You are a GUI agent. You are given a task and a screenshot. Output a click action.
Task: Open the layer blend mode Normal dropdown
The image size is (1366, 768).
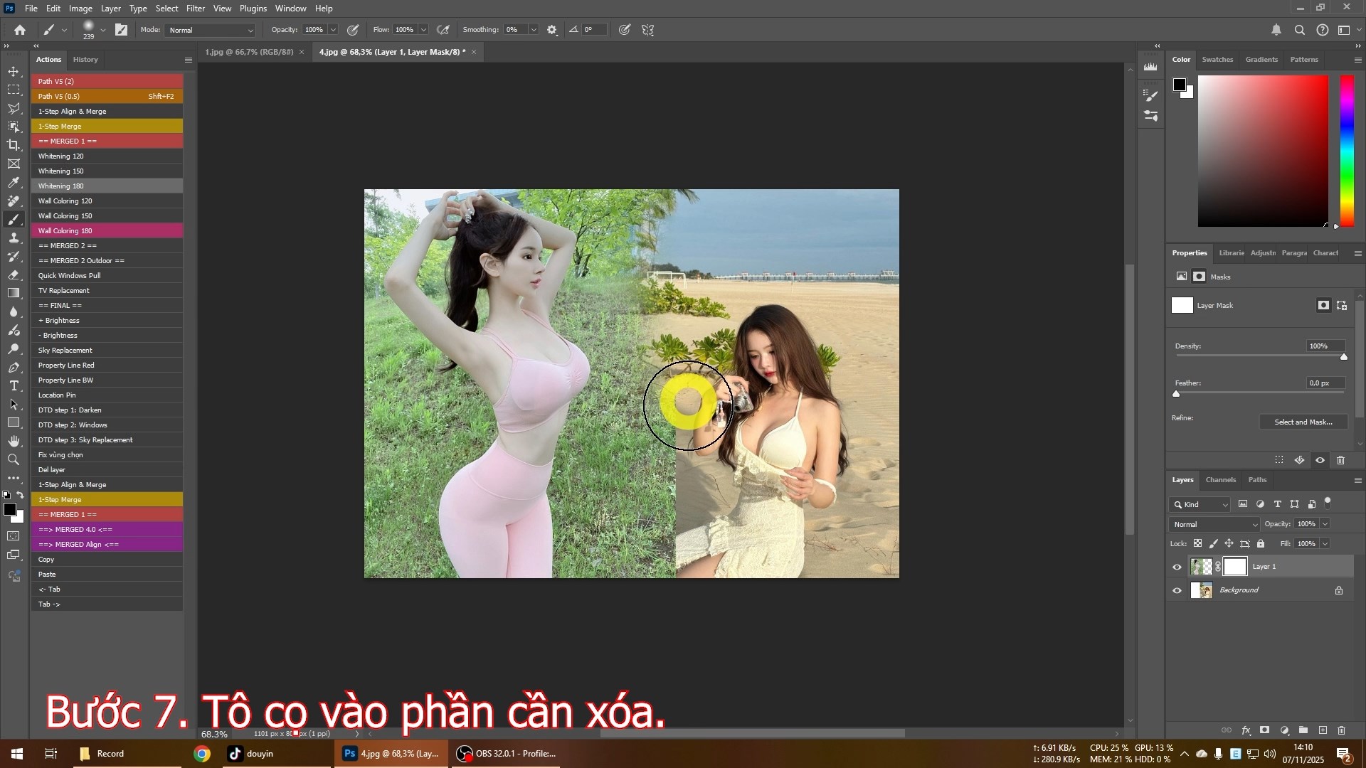point(1213,524)
